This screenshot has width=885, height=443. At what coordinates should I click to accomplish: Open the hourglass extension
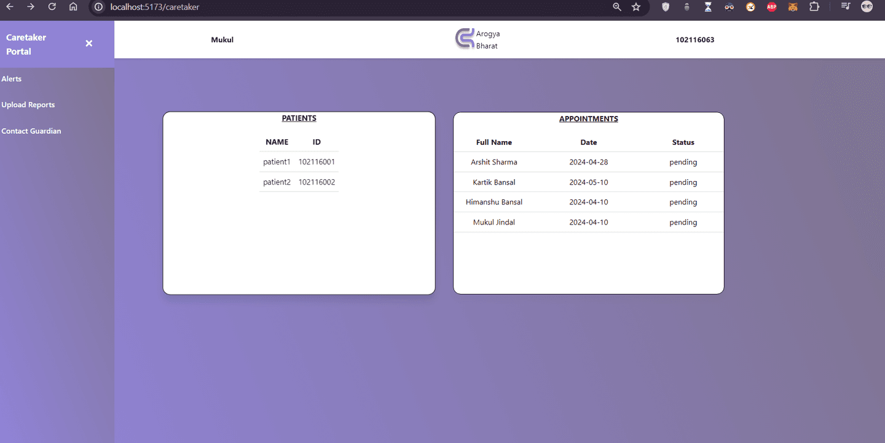tap(708, 7)
